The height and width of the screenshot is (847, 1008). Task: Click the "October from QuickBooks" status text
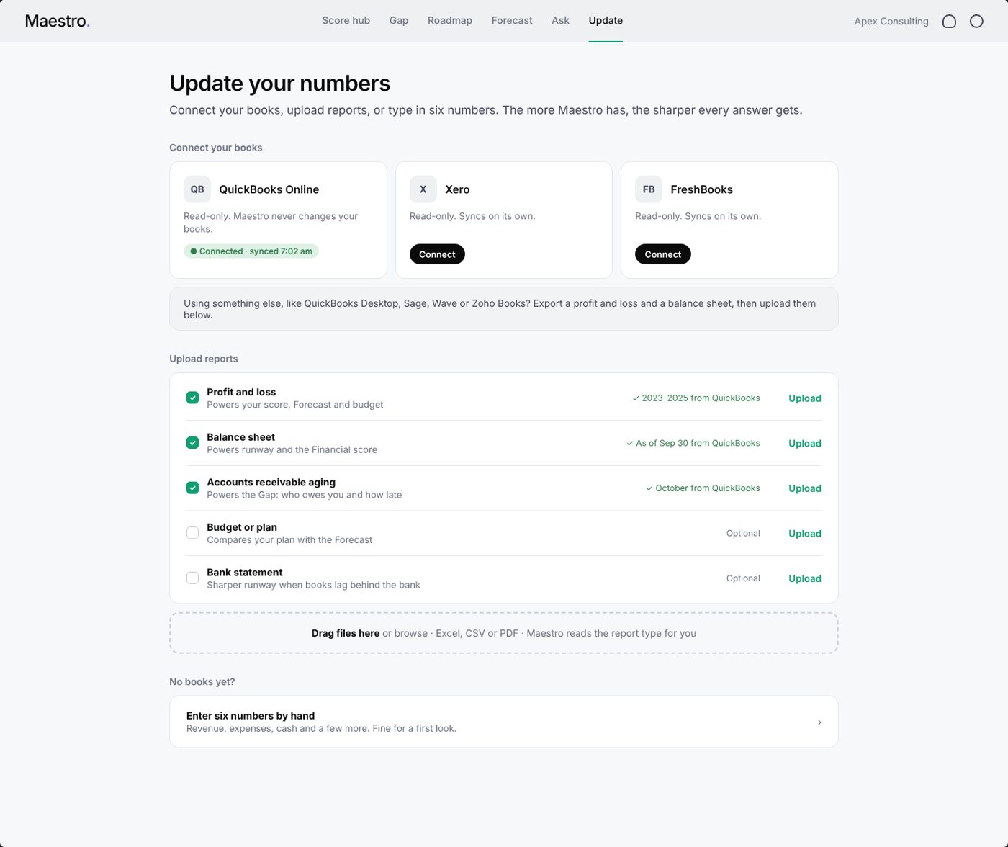(x=703, y=488)
